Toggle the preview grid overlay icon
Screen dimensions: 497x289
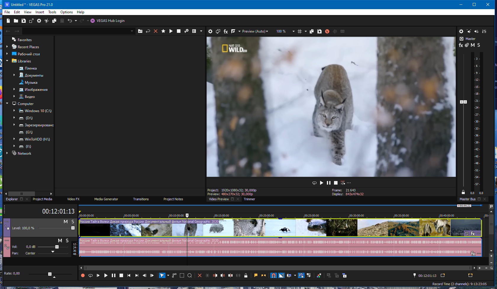coord(300,31)
